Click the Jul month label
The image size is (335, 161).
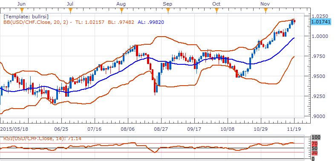click(70, 4)
